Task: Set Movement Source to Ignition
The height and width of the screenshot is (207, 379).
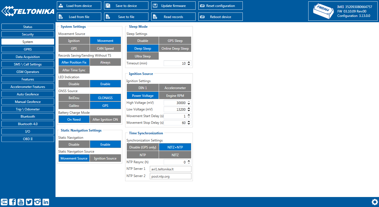Action: tap(74, 41)
